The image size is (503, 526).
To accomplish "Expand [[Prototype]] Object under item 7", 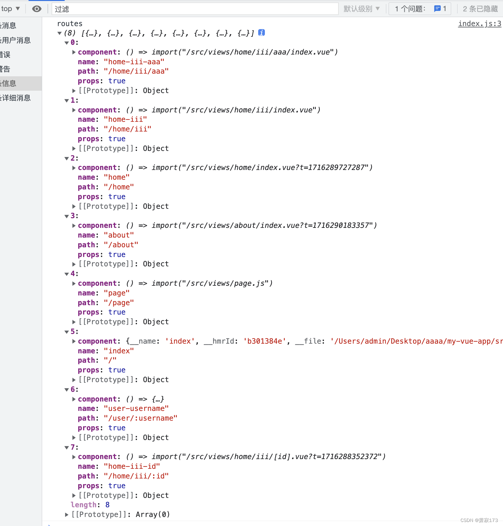I will tap(74, 496).
